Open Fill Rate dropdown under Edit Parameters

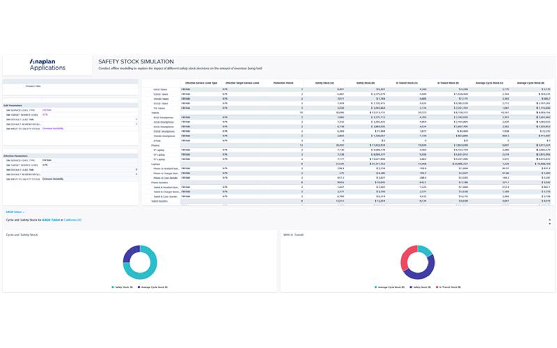point(47,110)
